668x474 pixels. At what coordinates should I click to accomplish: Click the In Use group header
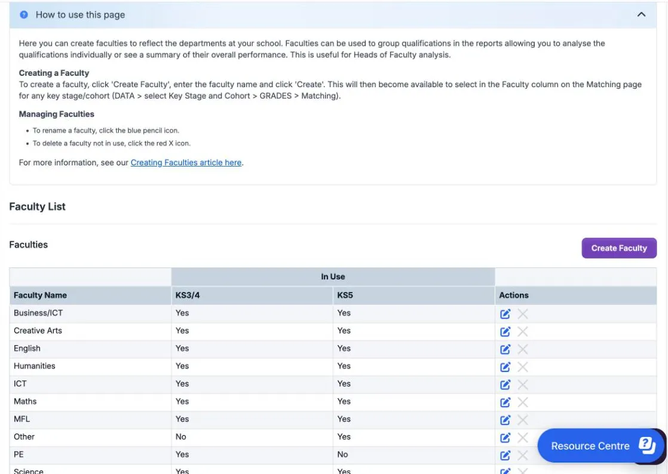click(x=333, y=276)
